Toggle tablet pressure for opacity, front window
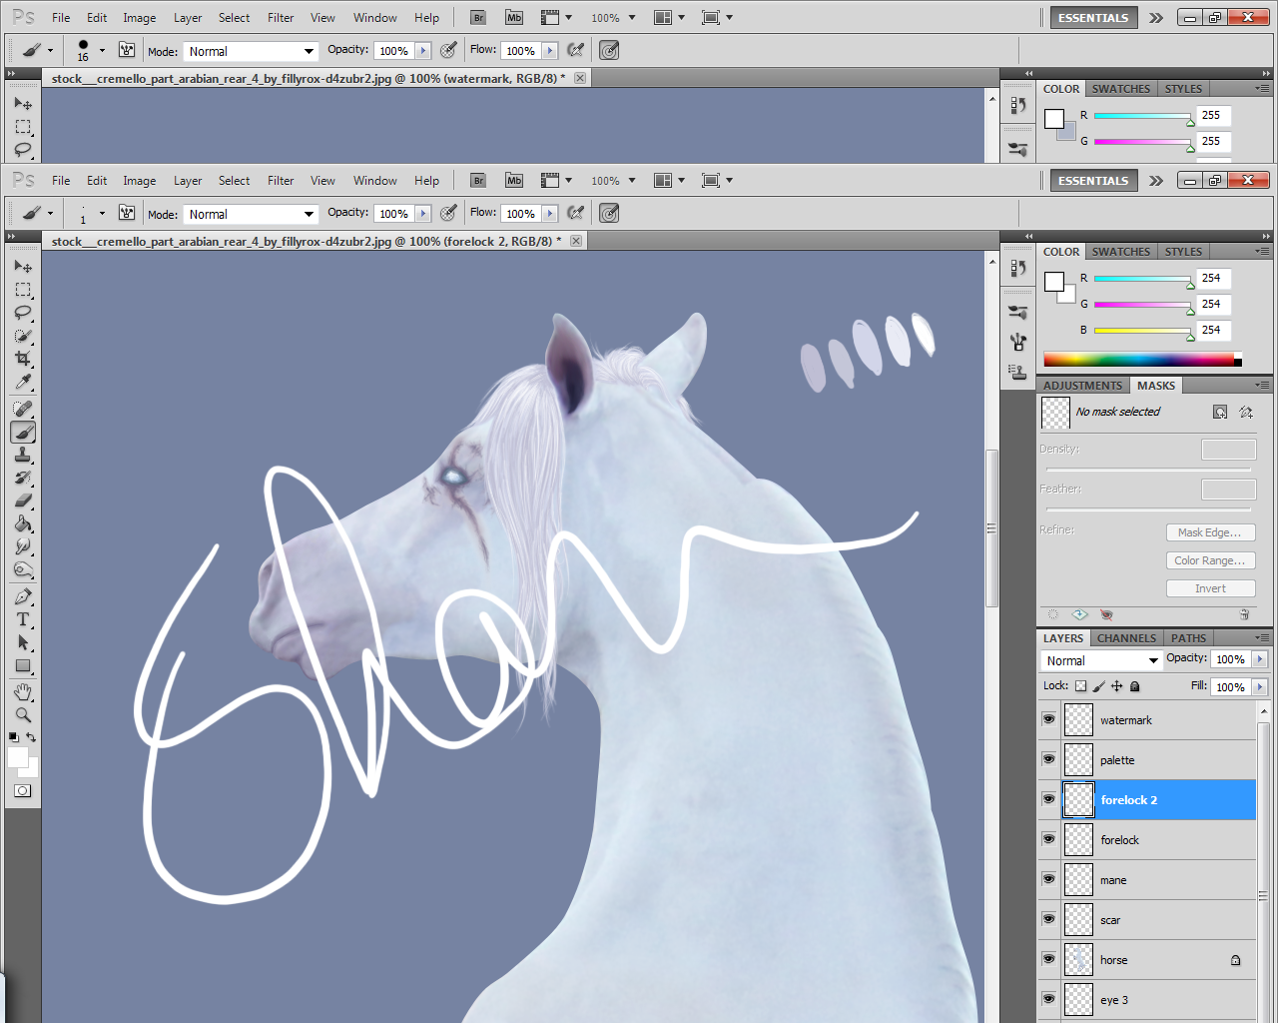 tap(448, 213)
